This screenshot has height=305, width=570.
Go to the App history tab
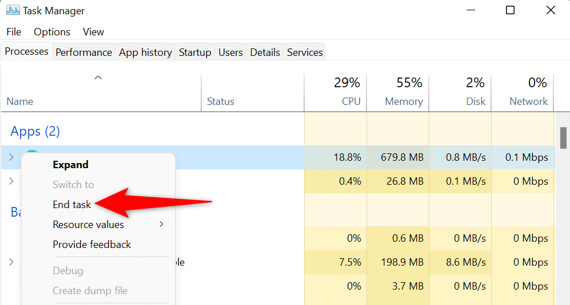145,52
